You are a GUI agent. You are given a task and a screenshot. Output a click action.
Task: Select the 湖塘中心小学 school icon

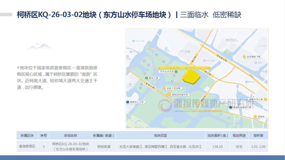point(128,102)
